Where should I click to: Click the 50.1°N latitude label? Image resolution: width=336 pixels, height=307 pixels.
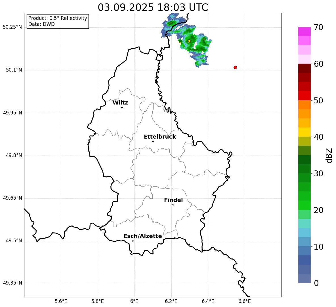[x=14, y=70]
